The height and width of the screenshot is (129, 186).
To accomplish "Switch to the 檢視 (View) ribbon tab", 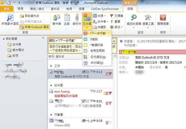I will tap(69, 9).
